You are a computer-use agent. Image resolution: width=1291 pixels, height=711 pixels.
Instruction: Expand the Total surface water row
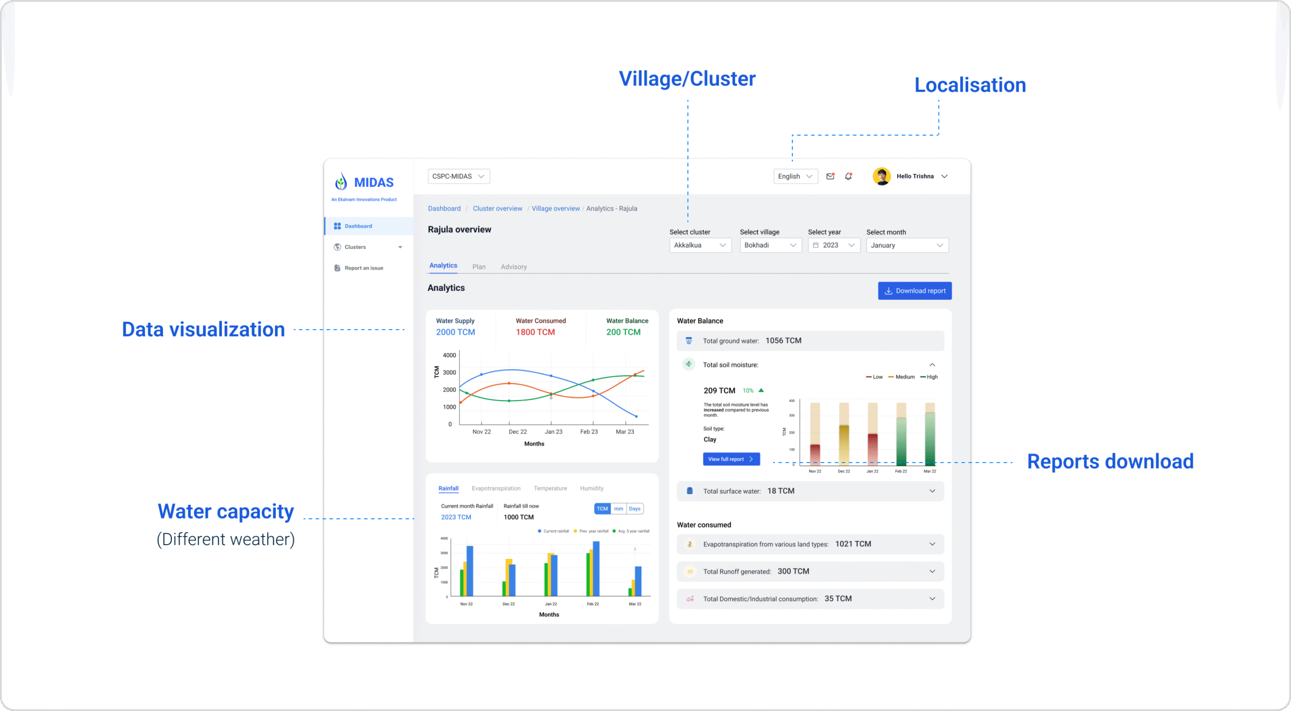[932, 491]
